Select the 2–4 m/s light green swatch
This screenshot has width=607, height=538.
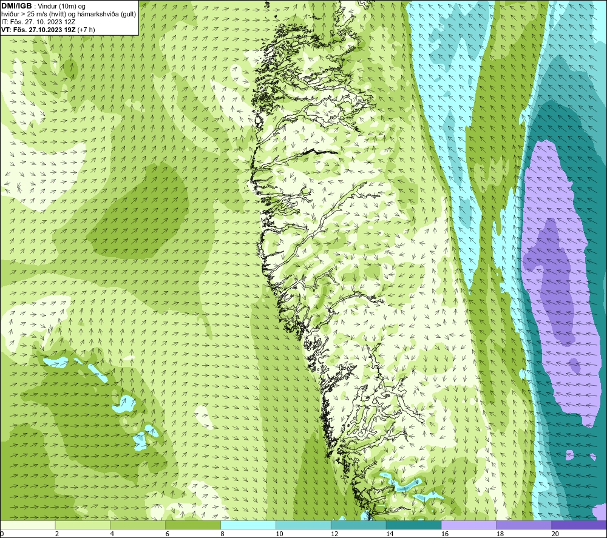coord(83,525)
